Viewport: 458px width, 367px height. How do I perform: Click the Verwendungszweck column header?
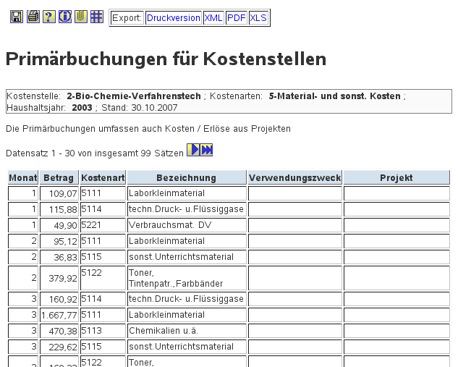[294, 178]
